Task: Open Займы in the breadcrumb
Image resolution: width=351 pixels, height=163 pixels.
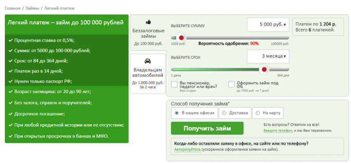Action: pyautogui.click(x=32, y=8)
